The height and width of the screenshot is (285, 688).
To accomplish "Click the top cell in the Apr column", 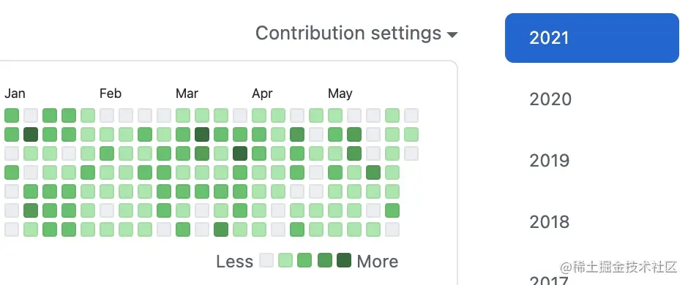I will pyautogui.click(x=259, y=115).
